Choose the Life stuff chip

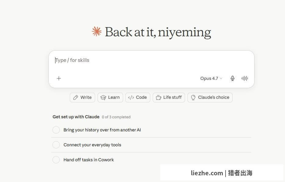point(169,98)
